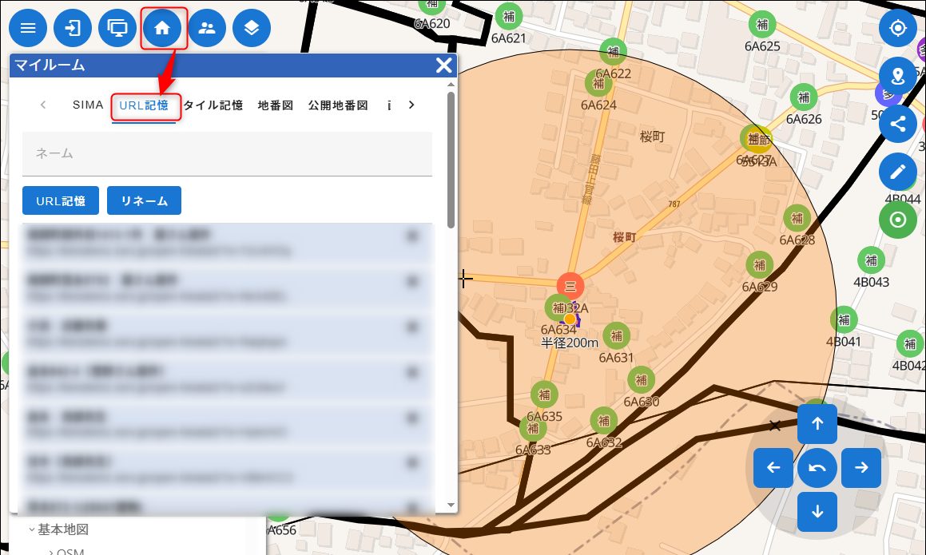Switch to the タイル記憶 tab
This screenshot has height=555, width=926.
click(213, 105)
